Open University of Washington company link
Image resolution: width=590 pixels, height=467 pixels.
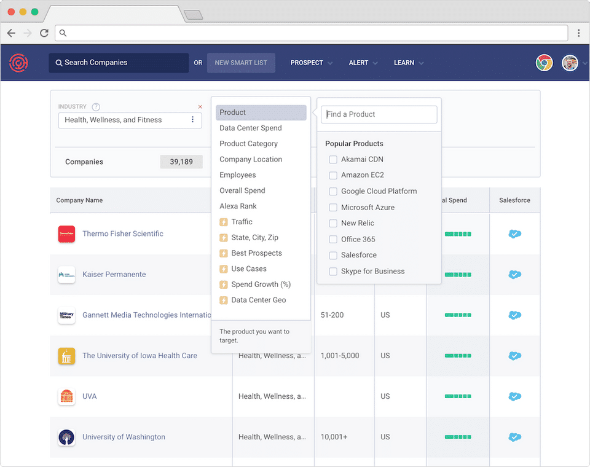click(x=124, y=437)
